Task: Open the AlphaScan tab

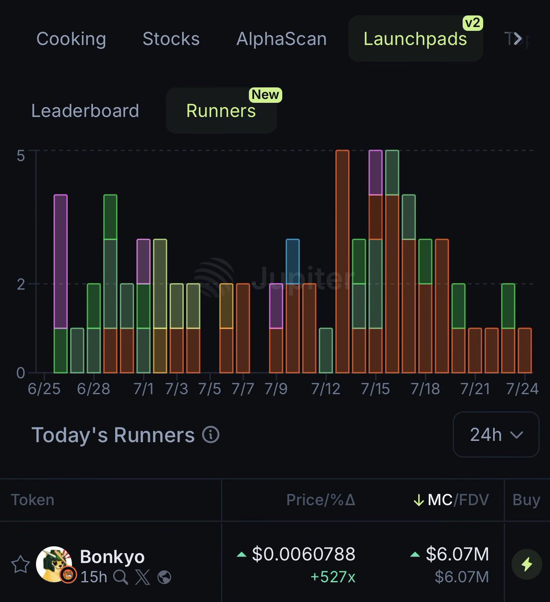Action: click(x=281, y=39)
